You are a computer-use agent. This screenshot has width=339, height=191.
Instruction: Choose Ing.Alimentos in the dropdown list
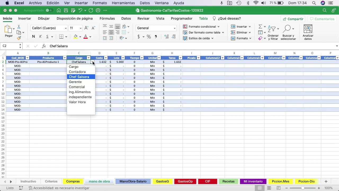tap(81, 92)
